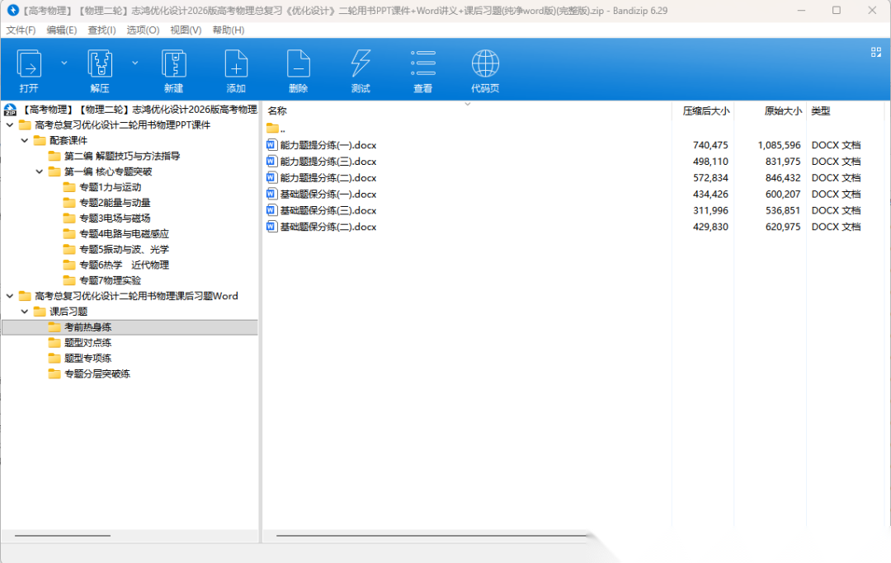Viewport: 891px width, 563px height.
Task: Open dropdown arrow next to 打开 button
Action: [x=64, y=63]
